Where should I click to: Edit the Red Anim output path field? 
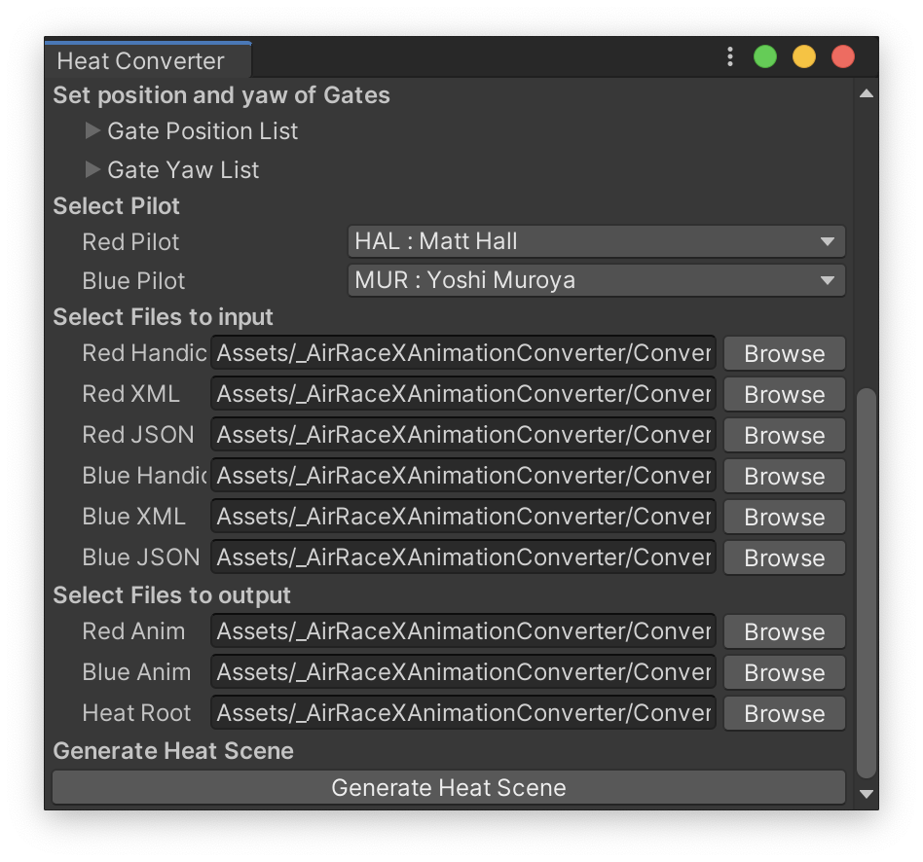pyautogui.click(x=462, y=631)
